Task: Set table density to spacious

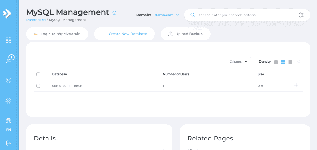Action: click(x=290, y=62)
